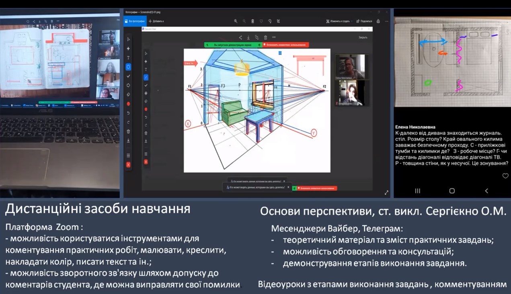Select the text T tool in leftmost annotation bar
Image resolution: width=511 pixels, height=294 pixels.
click(128, 57)
